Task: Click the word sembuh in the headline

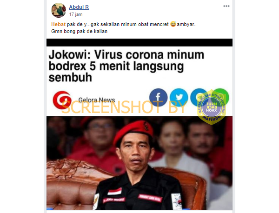Action: [x=70, y=77]
